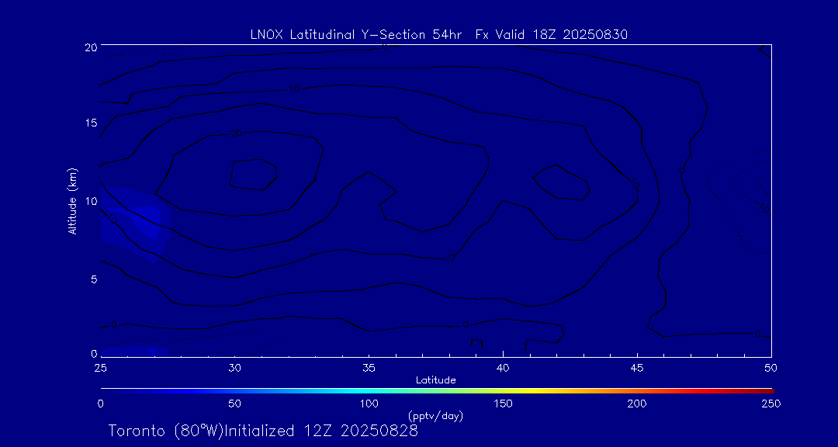Select the "(pptv/day)" units label
This screenshot has height=447, width=838.
tap(435, 416)
